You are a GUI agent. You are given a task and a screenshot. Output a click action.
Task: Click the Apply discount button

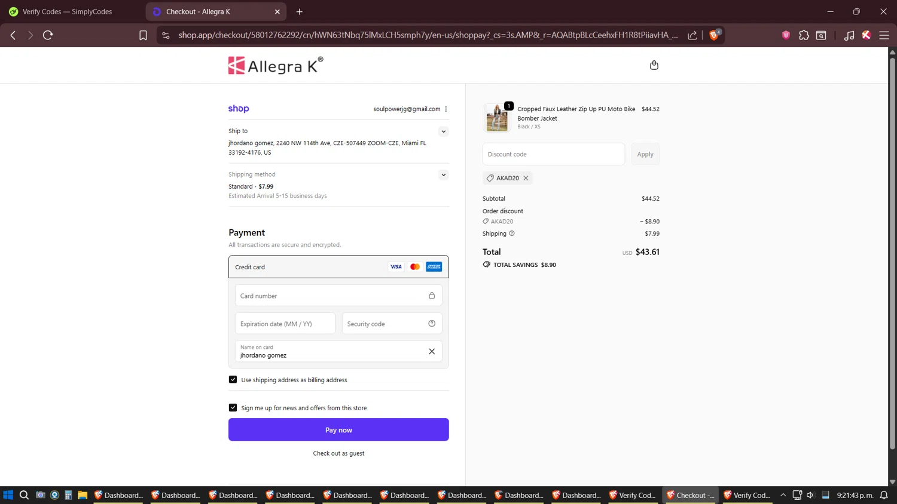point(645,154)
